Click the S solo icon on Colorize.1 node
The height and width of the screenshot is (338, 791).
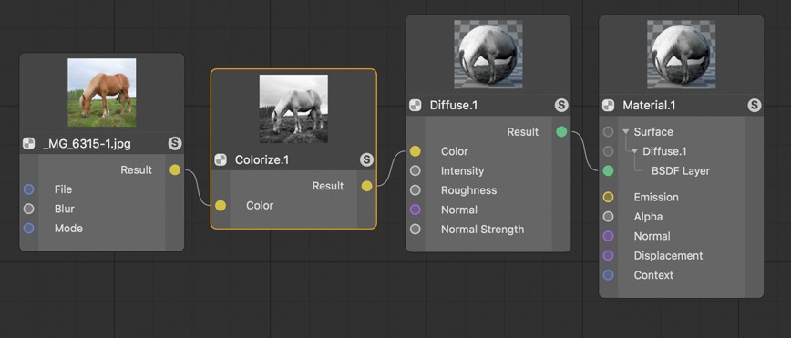pos(366,160)
